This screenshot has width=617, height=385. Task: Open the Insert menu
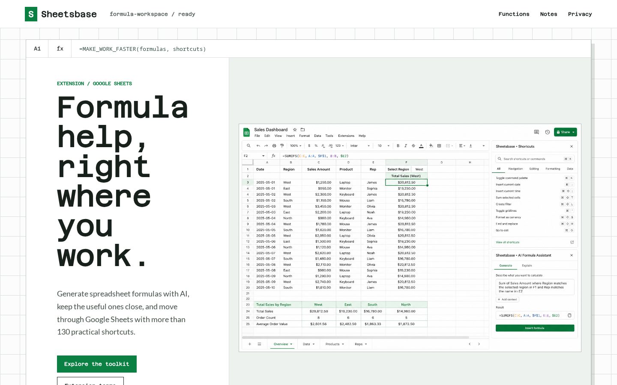point(291,136)
